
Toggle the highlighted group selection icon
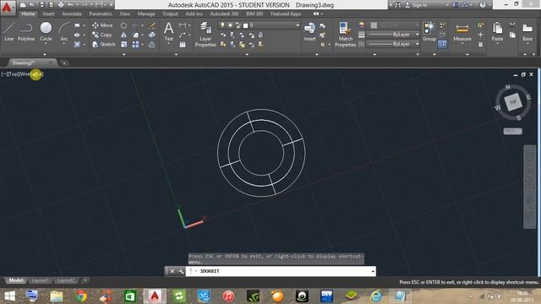pos(442,44)
